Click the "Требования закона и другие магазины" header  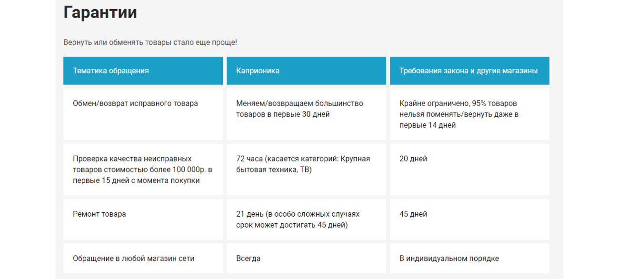(x=469, y=71)
